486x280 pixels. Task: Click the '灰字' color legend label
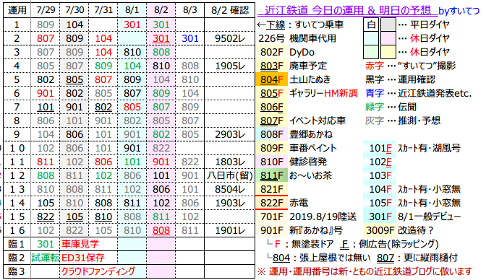[x=375, y=121]
